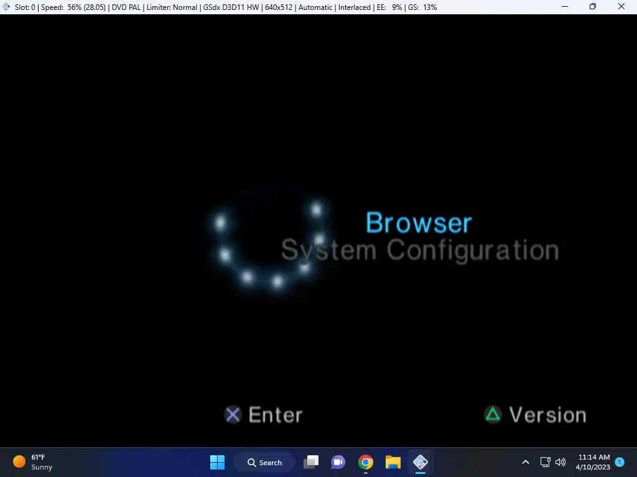Click the Speed 56% title bar text
637x477 pixels.
tap(73, 7)
